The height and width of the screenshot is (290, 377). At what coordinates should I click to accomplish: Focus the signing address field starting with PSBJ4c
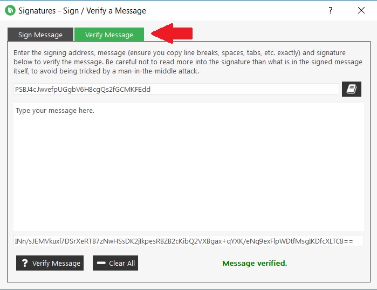click(x=176, y=89)
